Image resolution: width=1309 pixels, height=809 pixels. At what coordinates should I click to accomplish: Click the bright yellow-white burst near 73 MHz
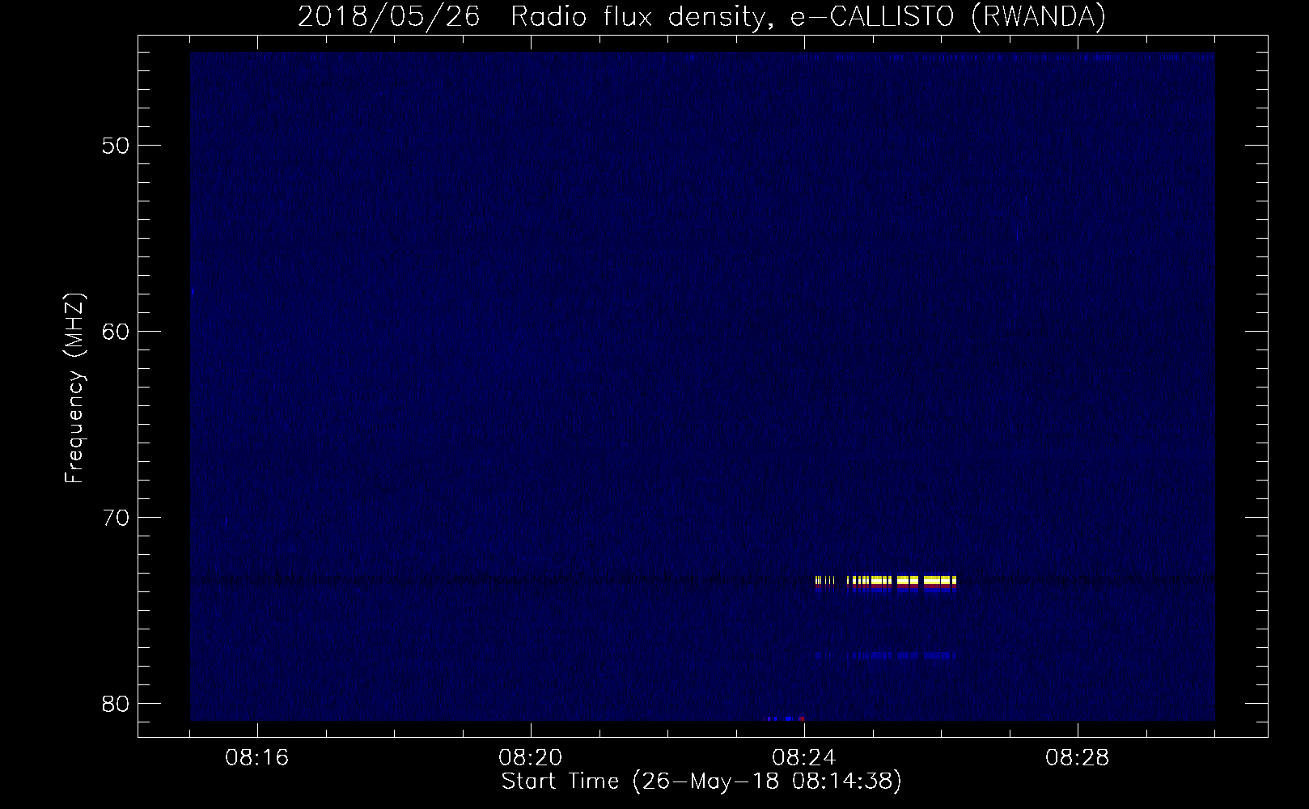pyautogui.click(x=886, y=580)
